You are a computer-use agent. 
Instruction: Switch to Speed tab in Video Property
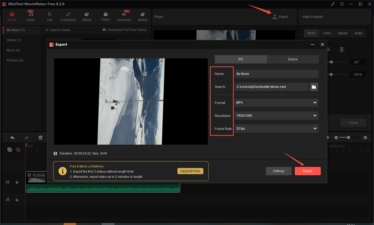[343, 33]
